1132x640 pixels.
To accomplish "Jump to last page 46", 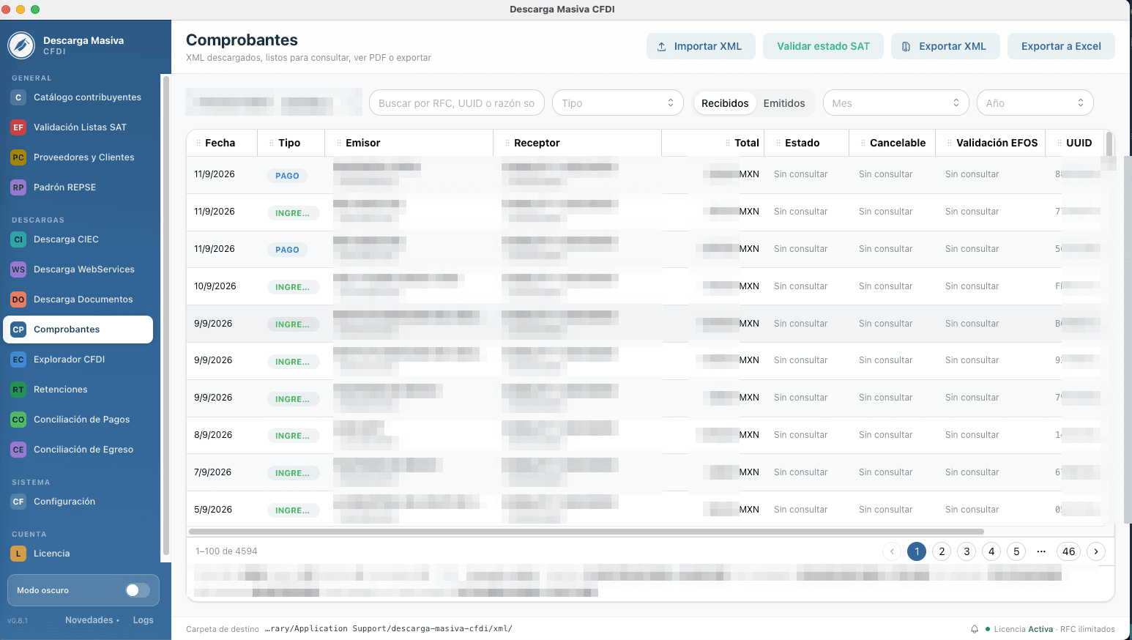I will click(x=1069, y=551).
